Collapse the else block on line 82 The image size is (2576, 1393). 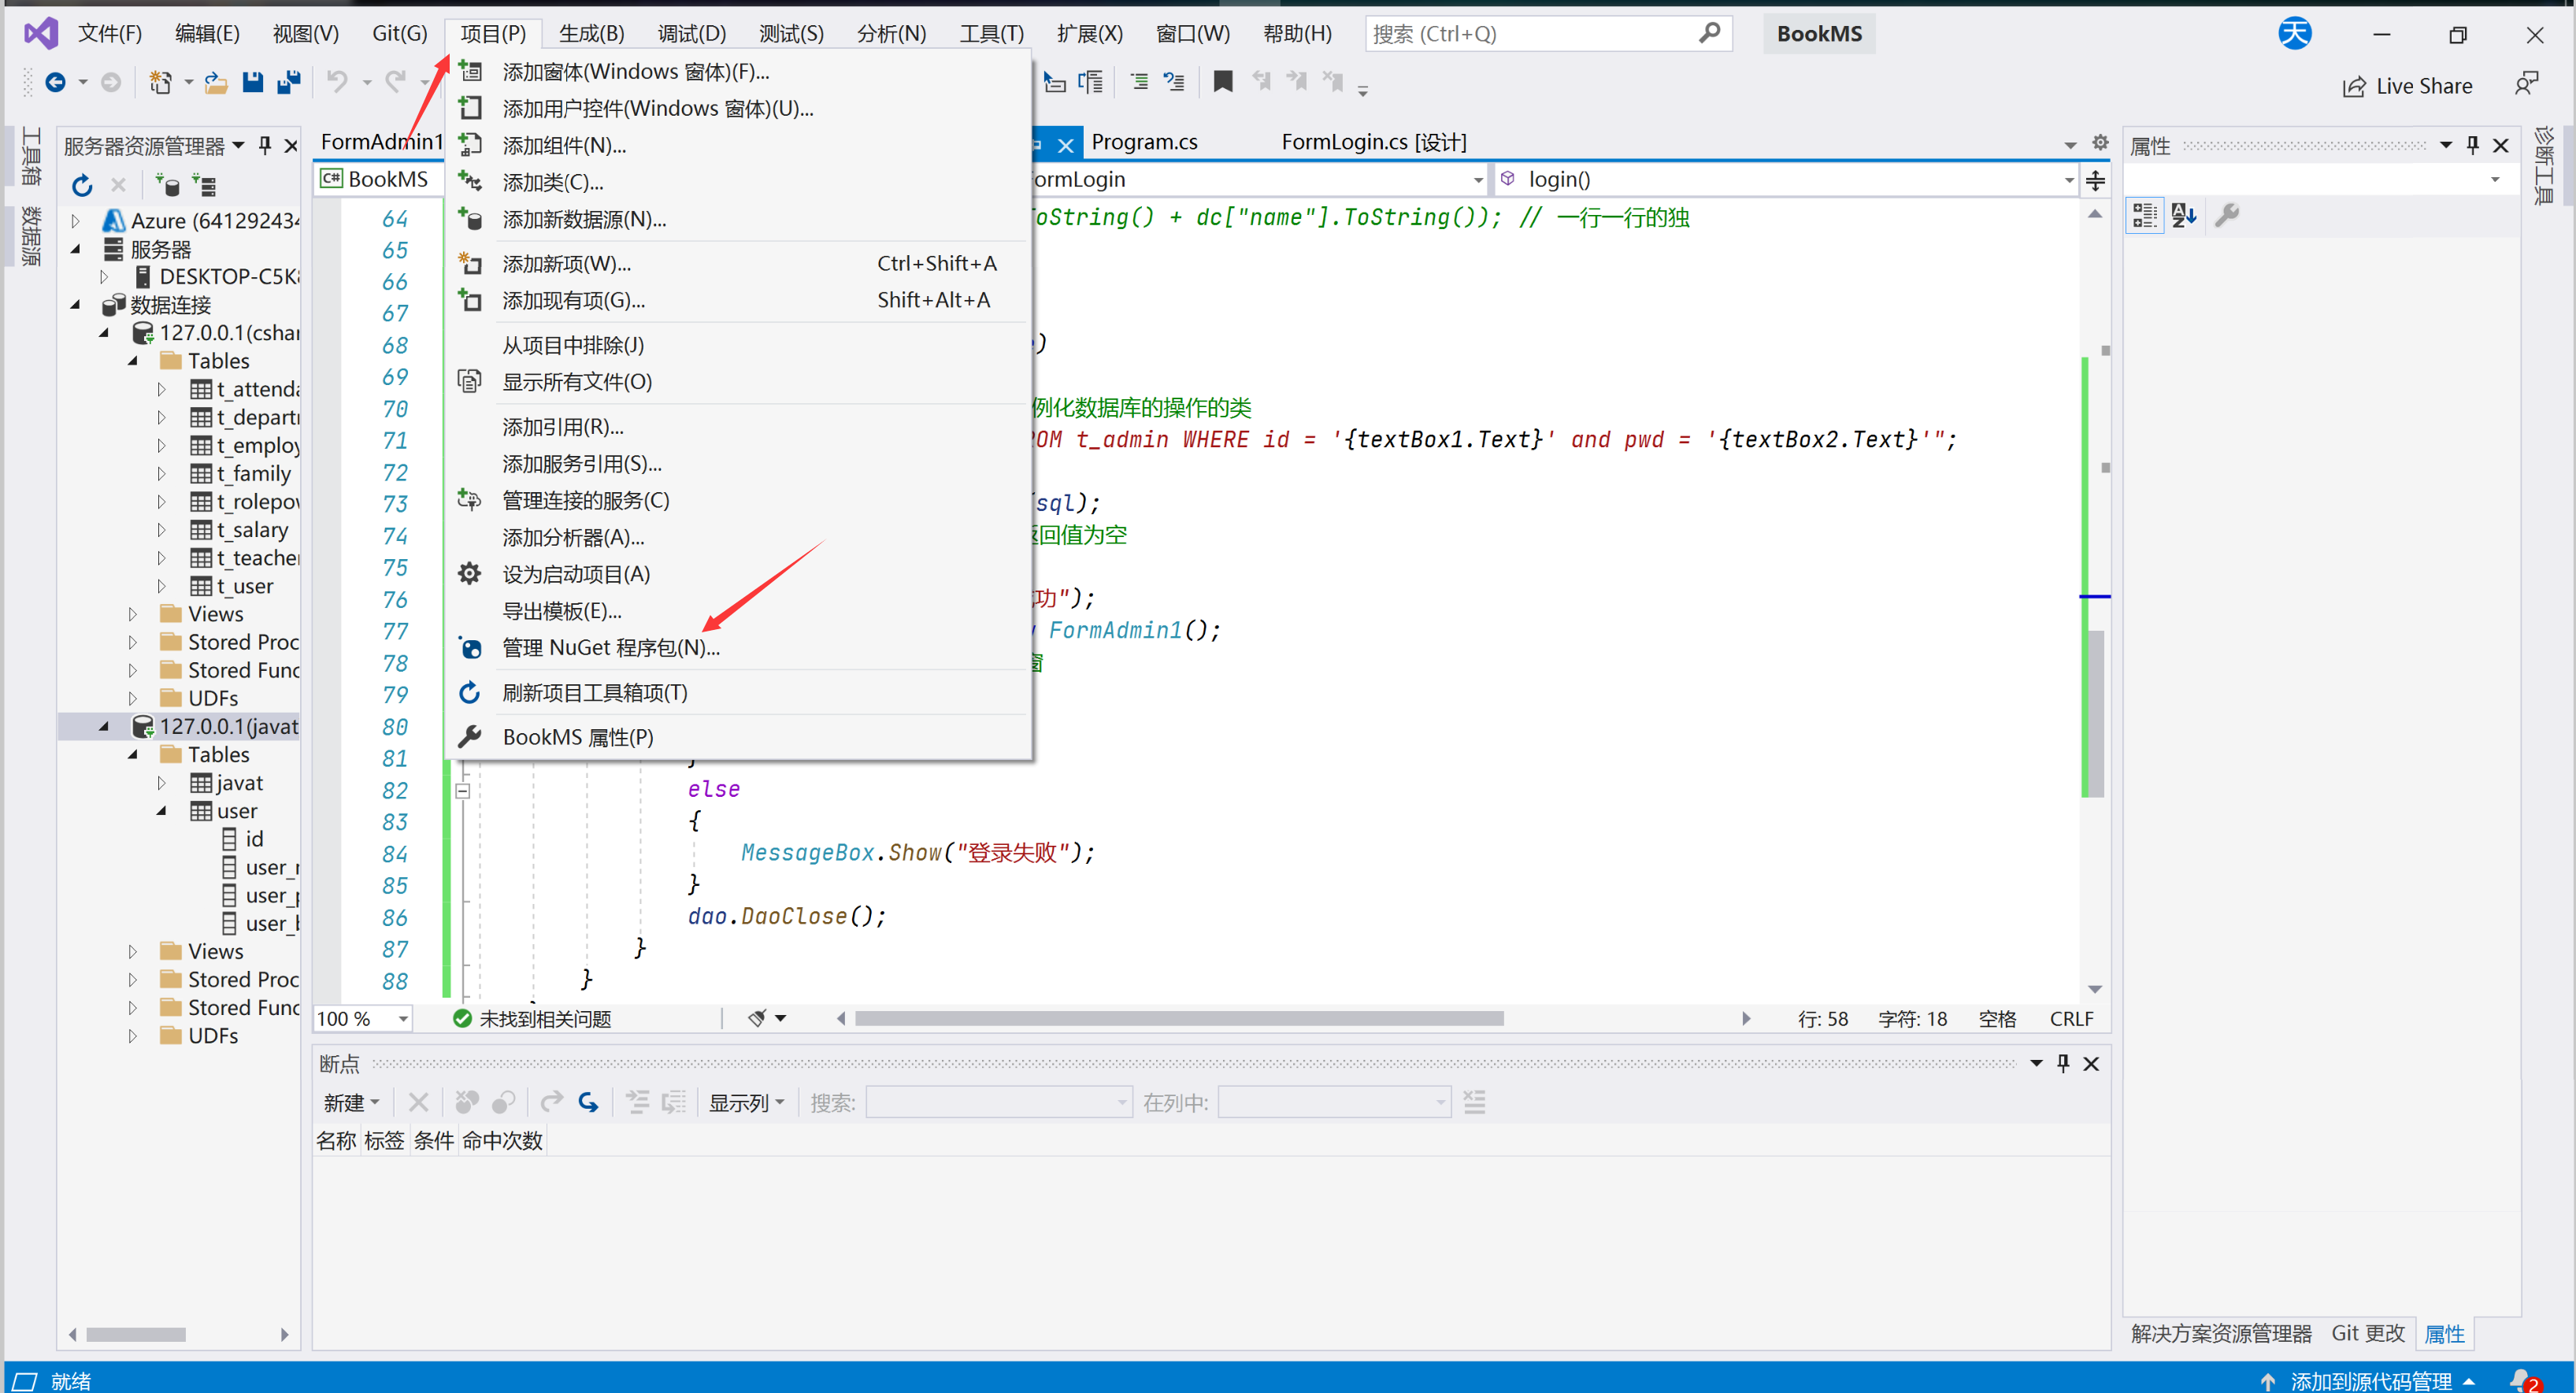[x=462, y=790]
